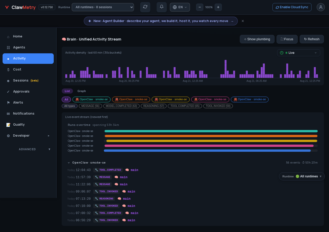
Task: Click the user profile avatar icon
Action: click(x=321, y=7)
